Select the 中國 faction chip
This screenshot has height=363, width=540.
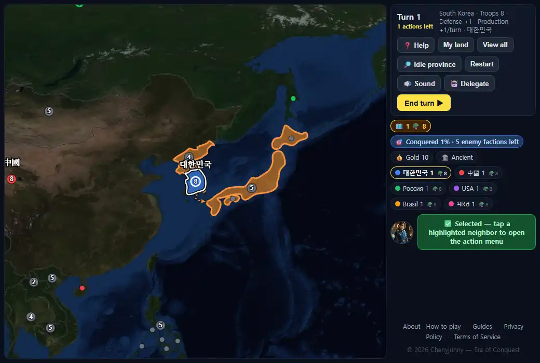tap(478, 173)
